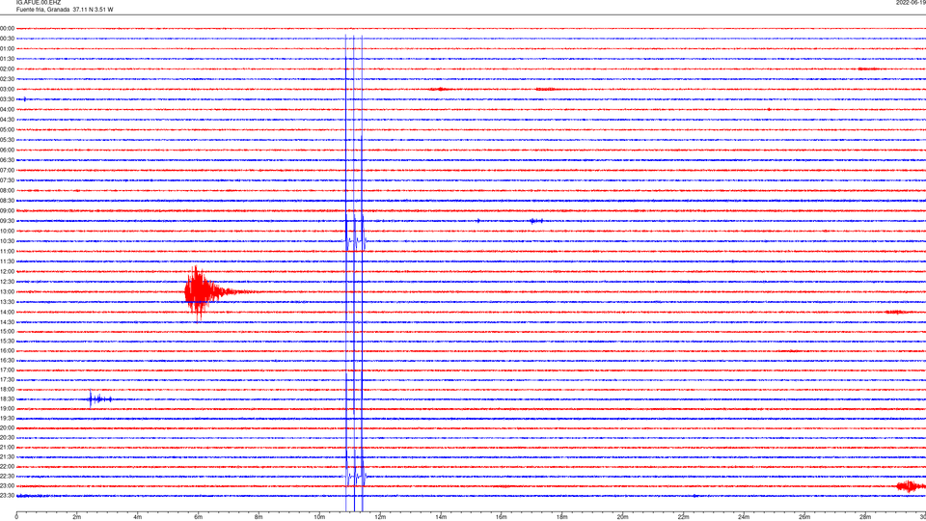Click the 17:30 trace time label
Image resolution: width=926 pixels, height=521 pixels.
pos(7,380)
